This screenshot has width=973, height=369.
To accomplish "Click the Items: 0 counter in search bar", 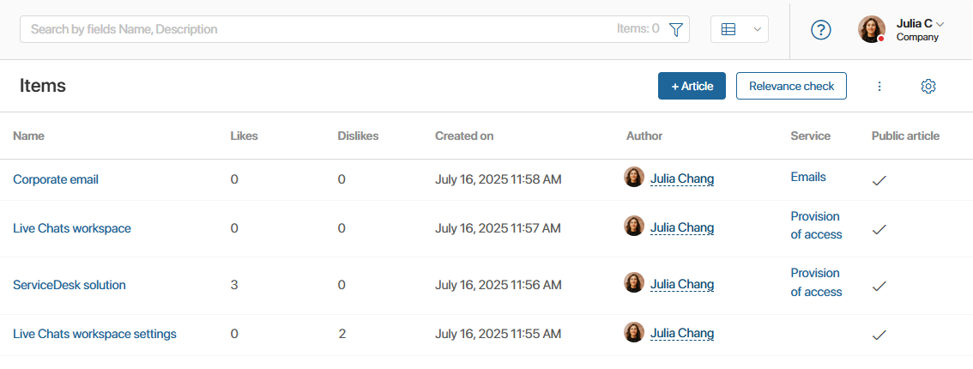I will pos(638,28).
